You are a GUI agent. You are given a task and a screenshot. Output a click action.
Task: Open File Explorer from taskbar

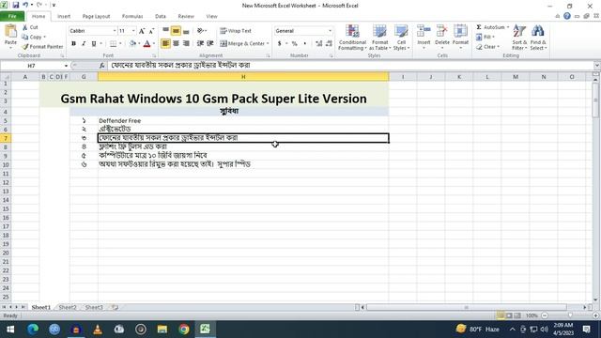coord(162,330)
